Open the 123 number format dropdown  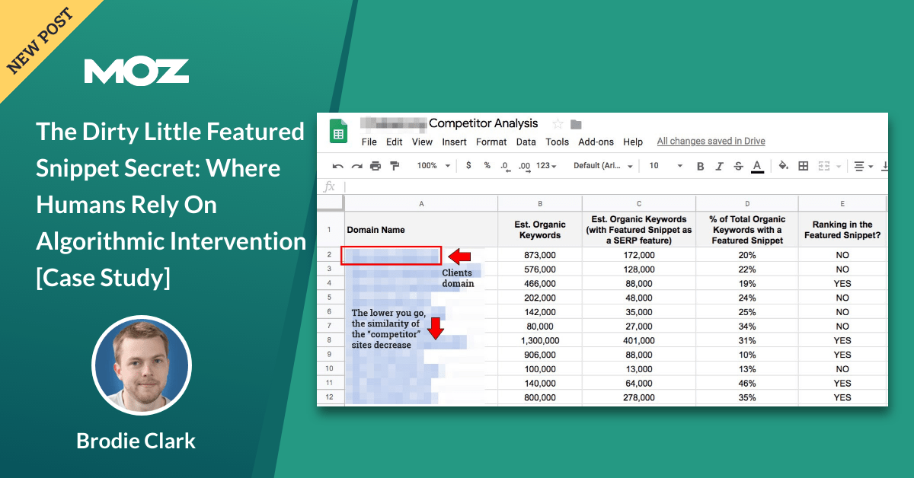(547, 166)
